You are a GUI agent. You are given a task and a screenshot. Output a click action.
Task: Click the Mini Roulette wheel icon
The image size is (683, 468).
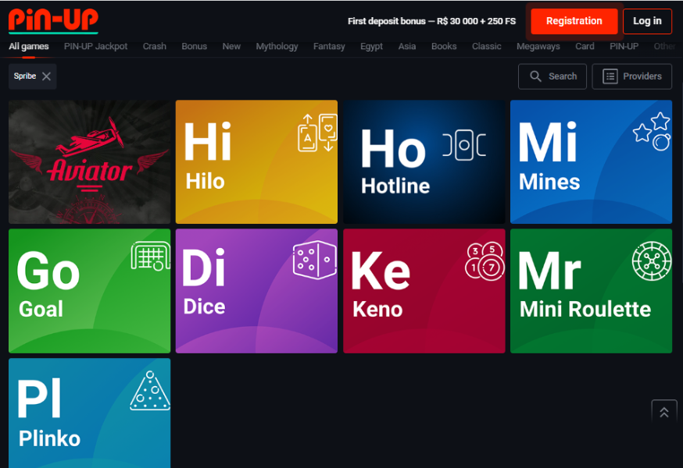(652, 261)
